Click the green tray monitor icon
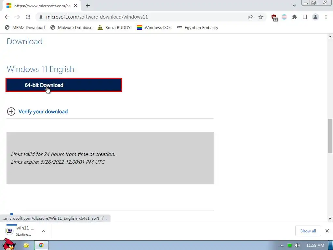Image resolution: width=333 pixels, height=250 pixels. [290, 245]
